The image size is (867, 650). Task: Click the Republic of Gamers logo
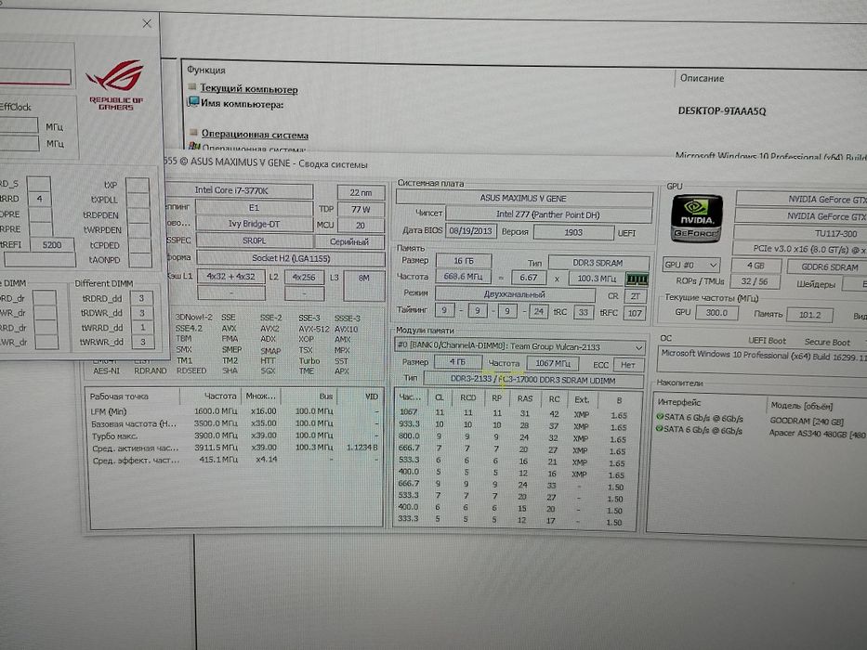[x=115, y=84]
